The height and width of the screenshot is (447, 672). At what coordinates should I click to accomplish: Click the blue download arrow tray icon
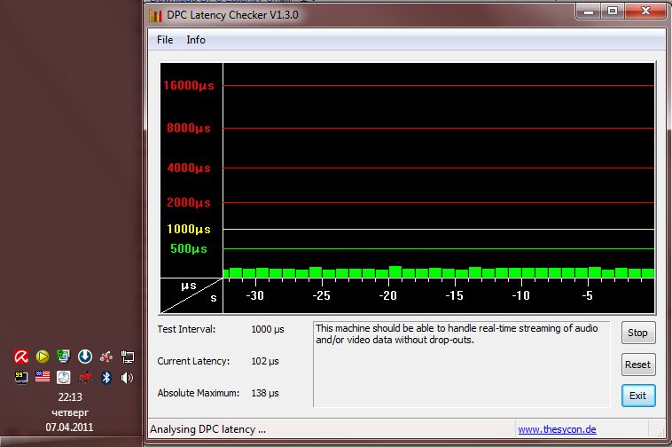(85, 357)
